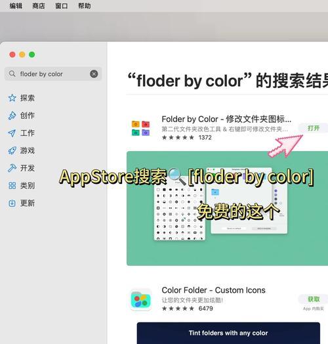Clear the search field with the X button

pyautogui.click(x=94, y=74)
